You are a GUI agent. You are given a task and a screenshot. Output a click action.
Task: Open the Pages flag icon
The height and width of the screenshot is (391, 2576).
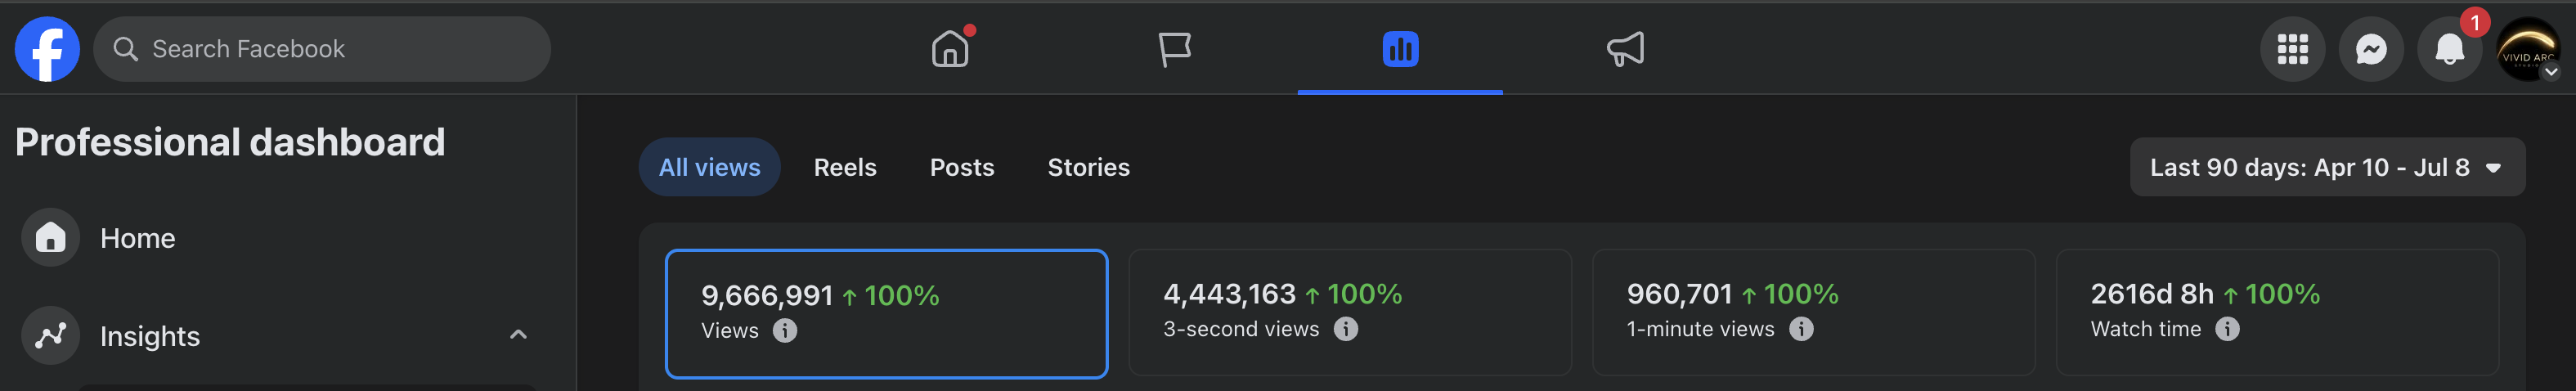click(x=1175, y=49)
